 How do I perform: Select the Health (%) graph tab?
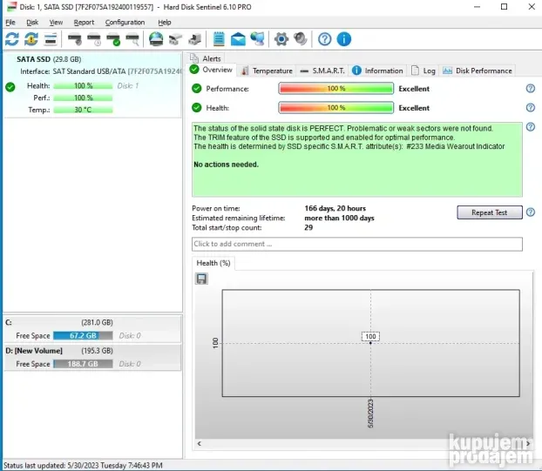click(213, 263)
